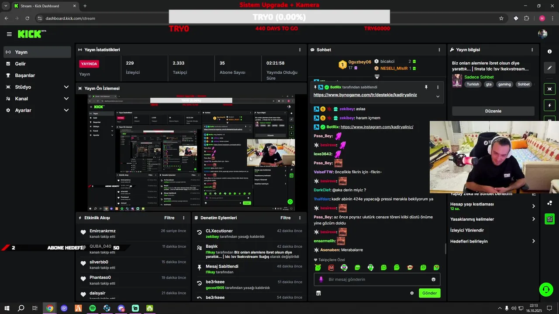Viewport: 559px width, 314px height.
Task: Unpin the pinned BotRix message with the pin icon
Action: coord(426,87)
